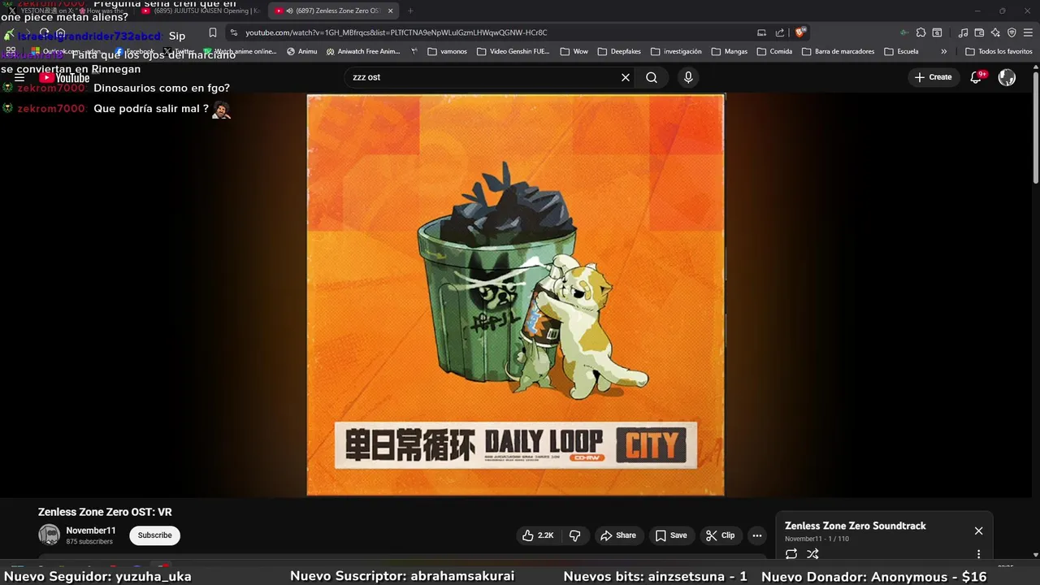Clear the 'zzz ost' search text

626,77
